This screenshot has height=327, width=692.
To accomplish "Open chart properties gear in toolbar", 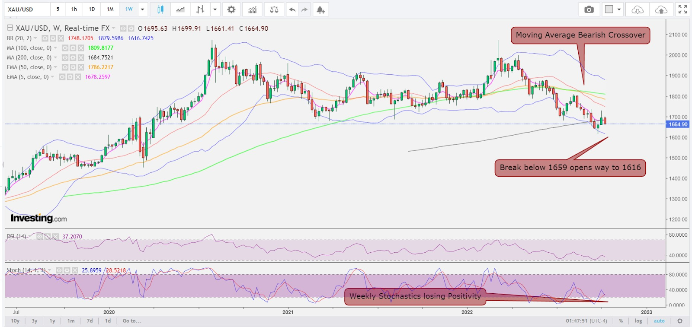I will click(x=231, y=10).
